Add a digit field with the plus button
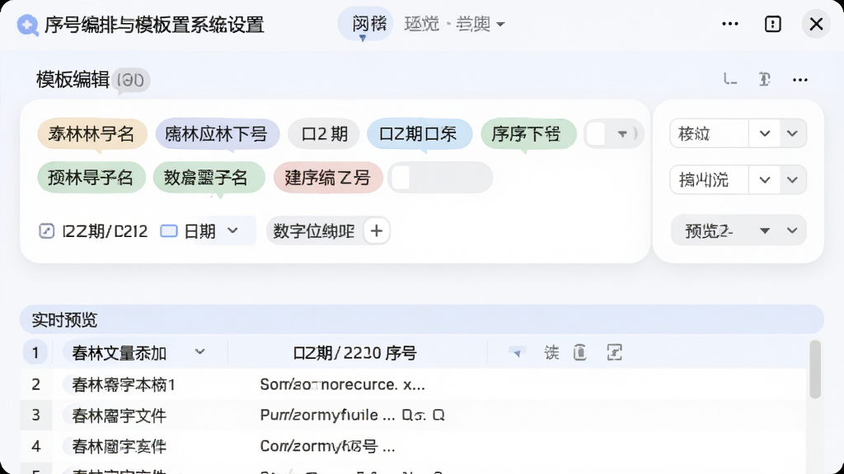 click(x=376, y=231)
